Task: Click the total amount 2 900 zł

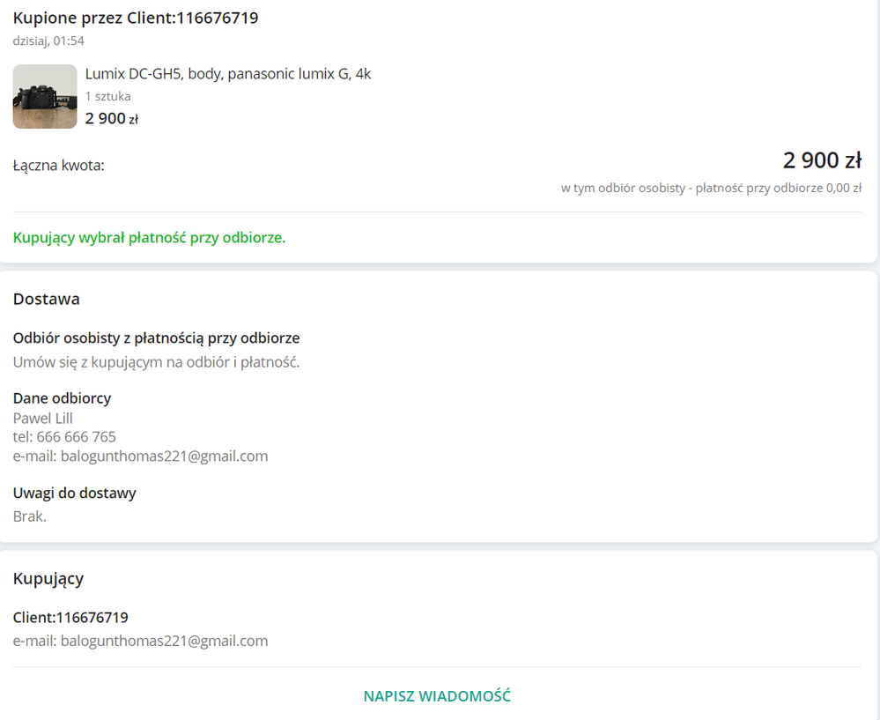Action: 822,160
